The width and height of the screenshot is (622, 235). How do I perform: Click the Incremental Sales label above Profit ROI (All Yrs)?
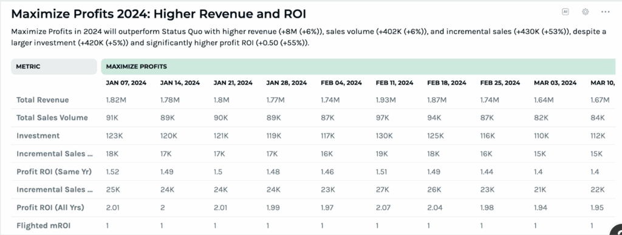[x=54, y=189]
